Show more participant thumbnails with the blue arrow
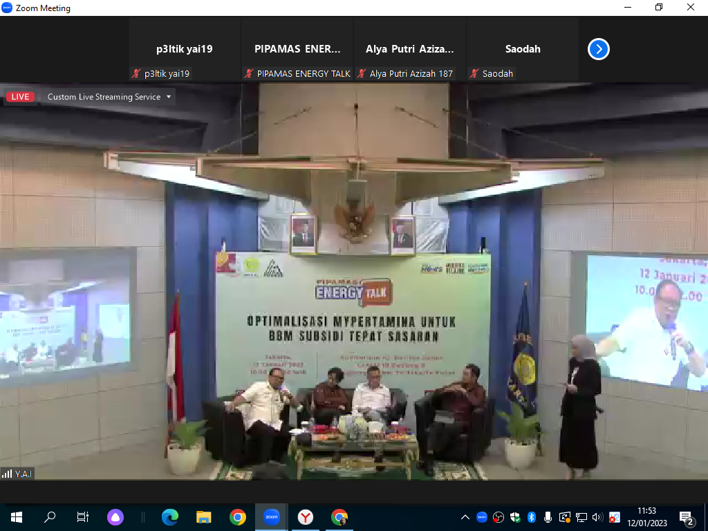The height and width of the screenshot is (531, 708). 599,49
